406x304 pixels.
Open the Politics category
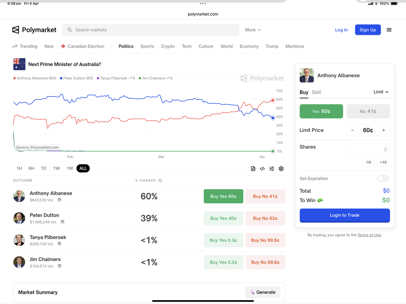coord(126,46)
